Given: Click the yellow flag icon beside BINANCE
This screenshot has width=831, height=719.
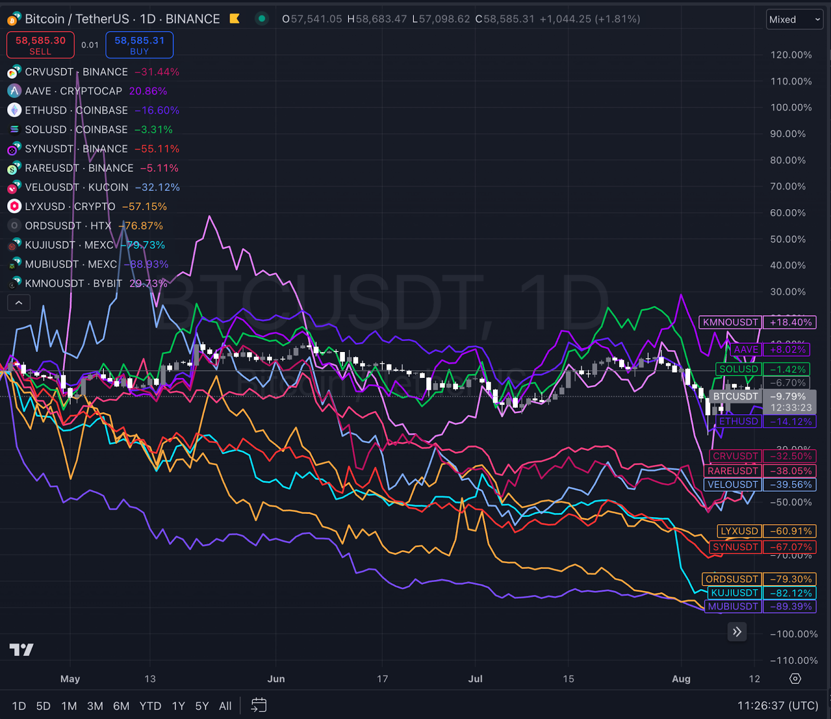Looking at the screenshot, I should pos(235,19).
